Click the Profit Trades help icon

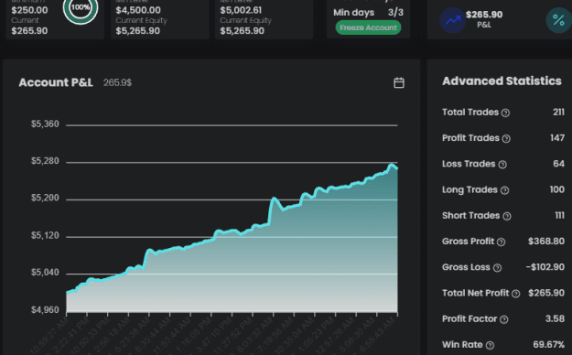(506, 139)
